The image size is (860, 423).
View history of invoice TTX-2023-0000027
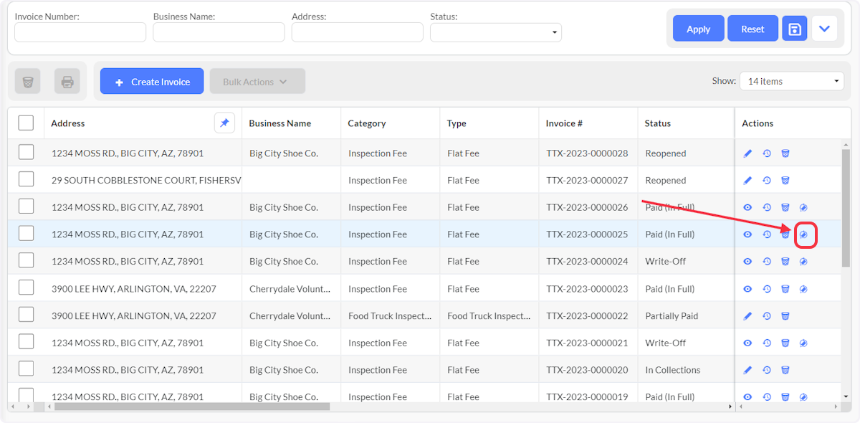click(x=766, y=181)
